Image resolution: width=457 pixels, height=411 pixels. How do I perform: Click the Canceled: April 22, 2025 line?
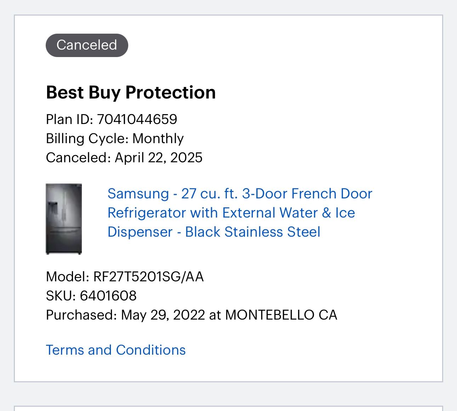pos(124,158)
